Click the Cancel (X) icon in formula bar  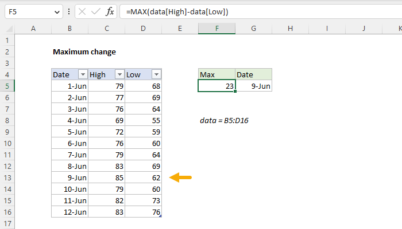pos(82,12)
